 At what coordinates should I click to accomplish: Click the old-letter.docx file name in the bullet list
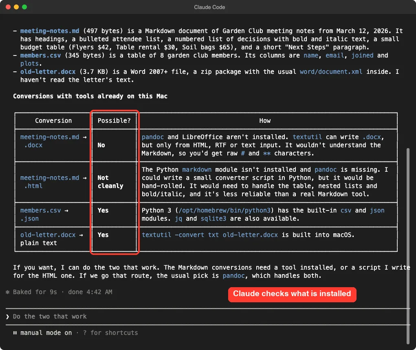(x=48, y=72)
